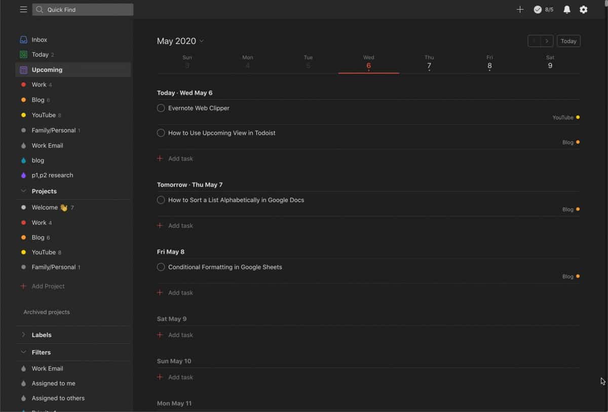Select Upcoming view in sidebar
Image resolution: width=608 pixels, height=412 pixels.
tap(73, 70)
